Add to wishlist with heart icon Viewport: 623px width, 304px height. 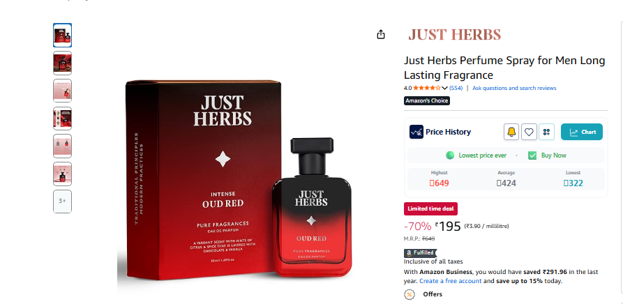coord(529,132)
